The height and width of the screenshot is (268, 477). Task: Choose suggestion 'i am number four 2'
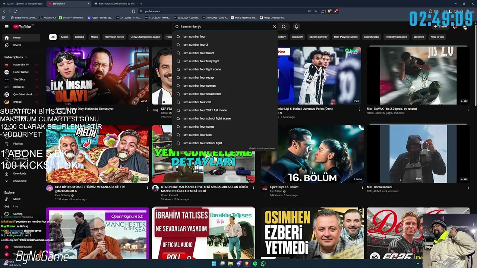[x=225, y=45]
